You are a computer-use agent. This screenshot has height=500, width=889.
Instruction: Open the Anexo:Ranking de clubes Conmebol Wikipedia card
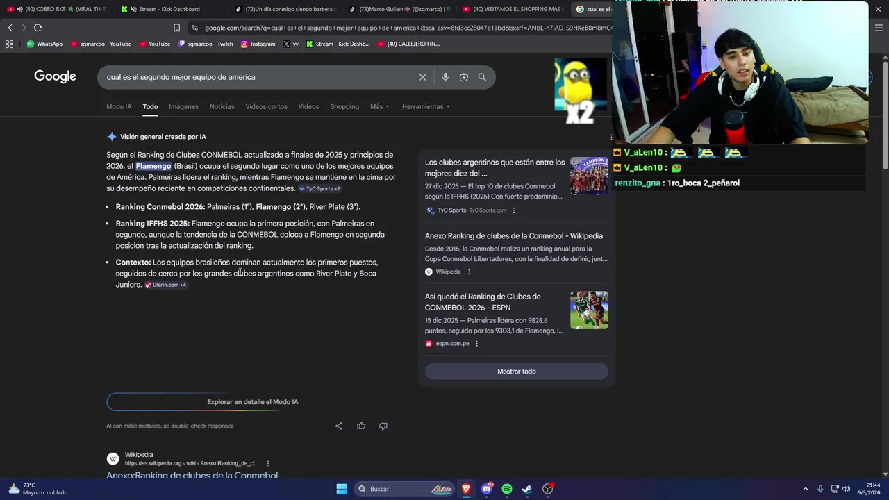514,236
